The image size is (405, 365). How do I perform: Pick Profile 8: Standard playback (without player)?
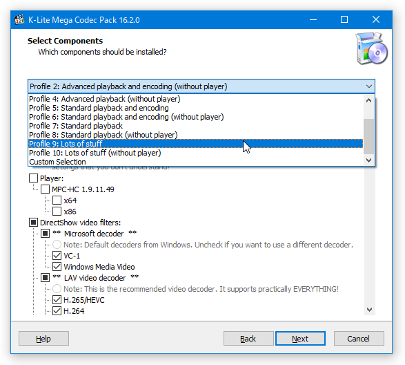195,135
